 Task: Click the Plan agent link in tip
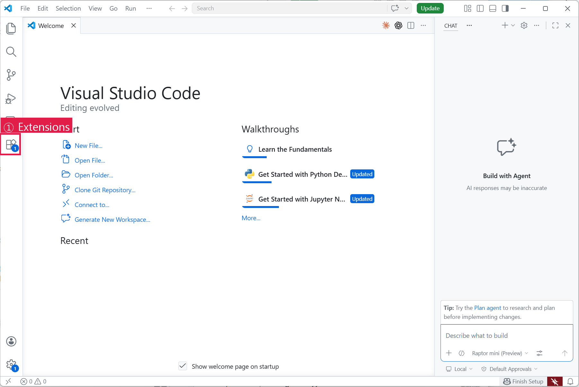tap(487, 308)
